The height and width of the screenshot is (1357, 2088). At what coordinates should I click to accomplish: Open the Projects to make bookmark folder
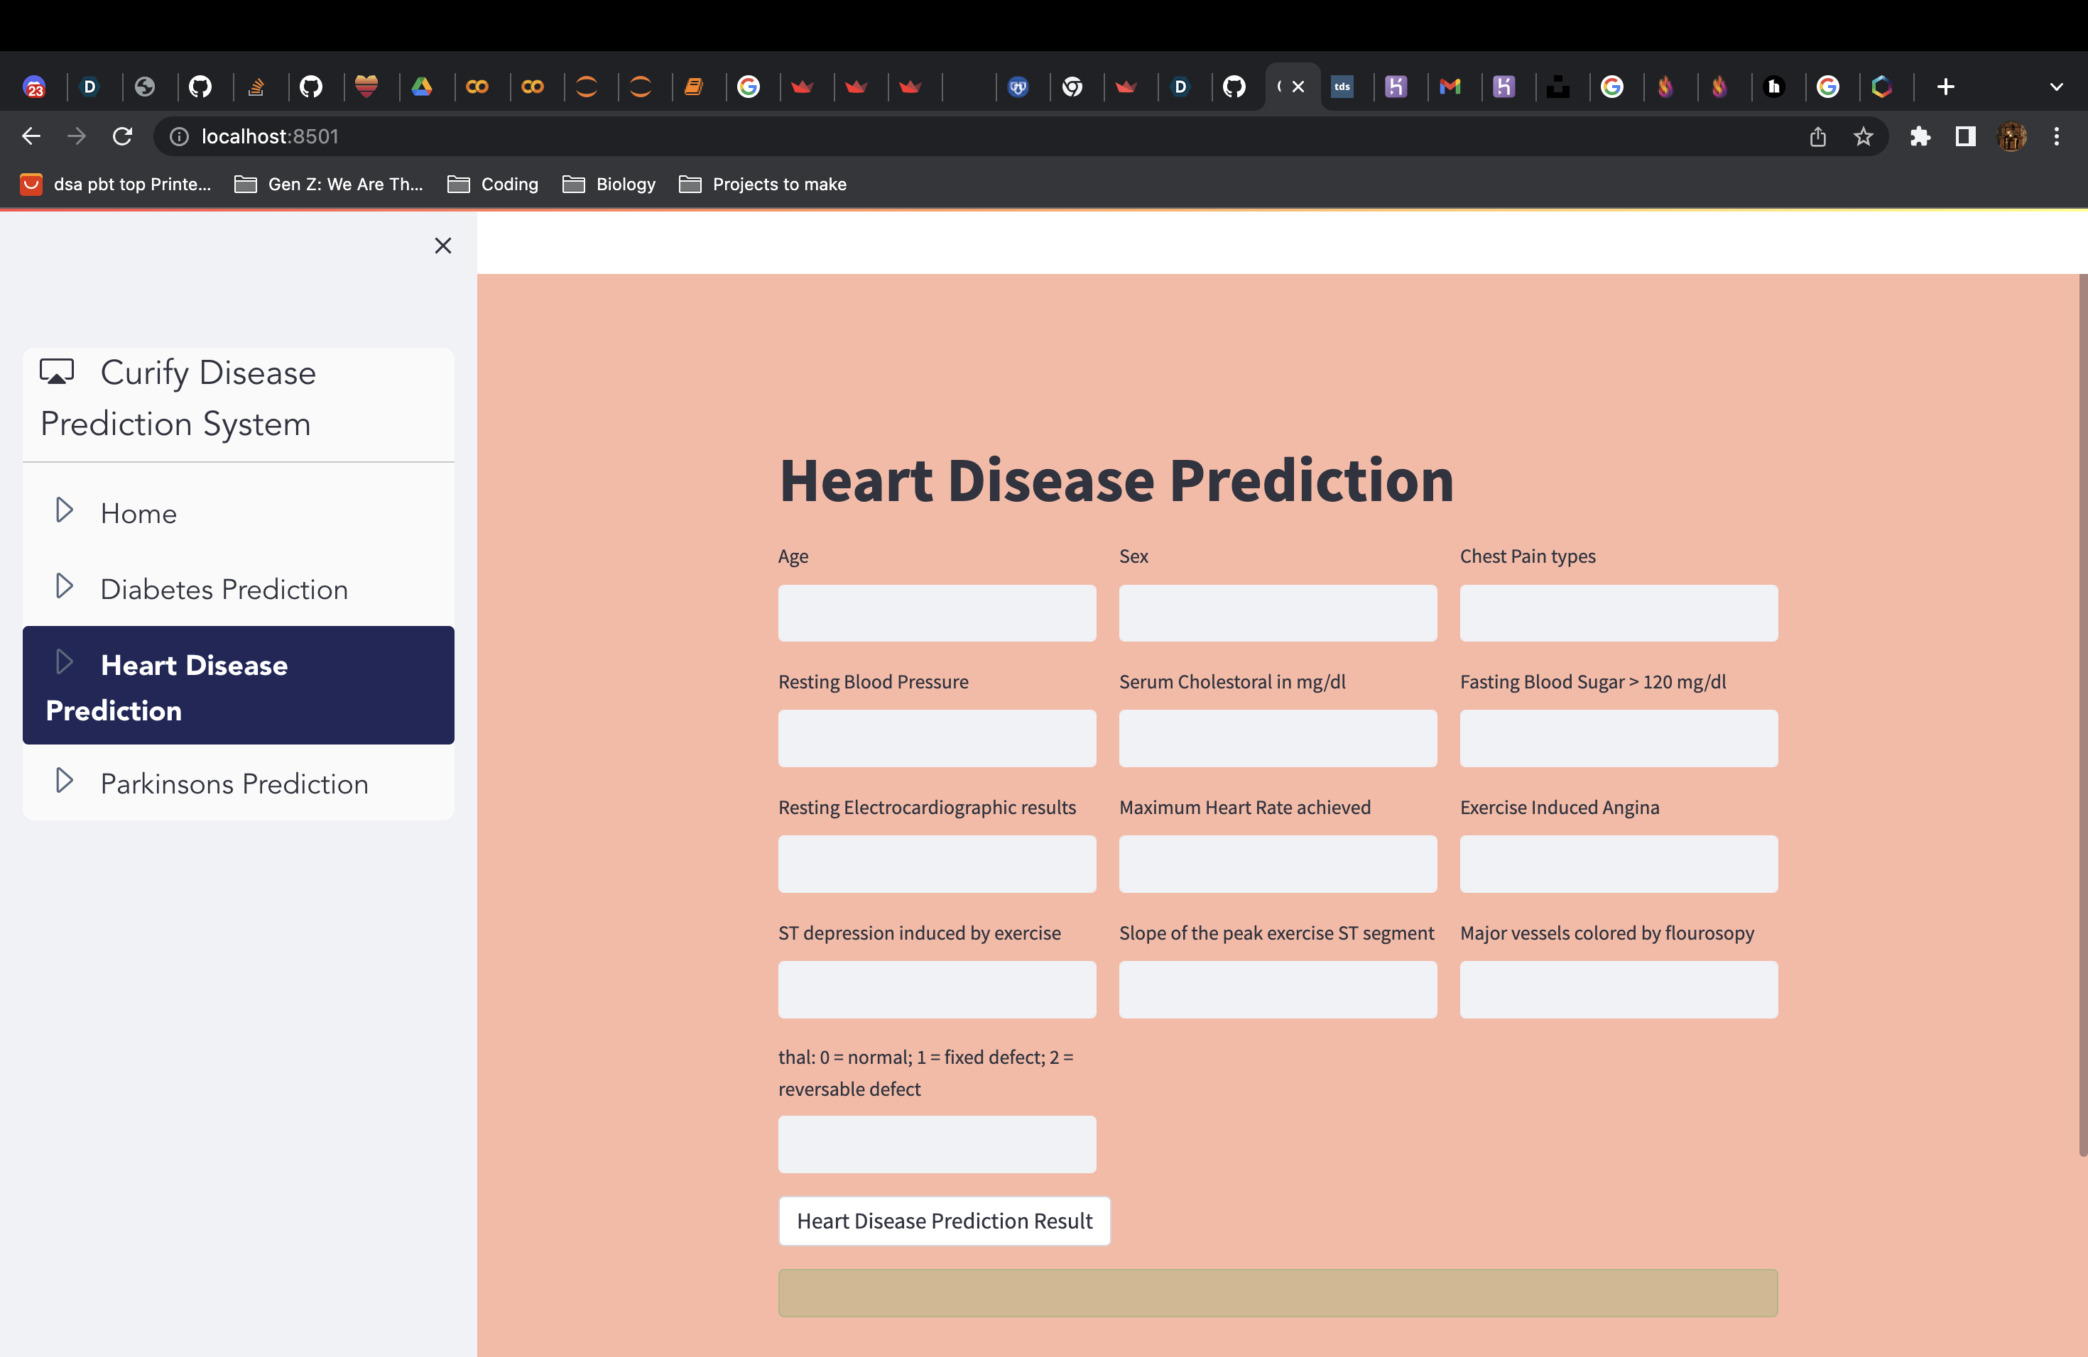coord(763,184)
